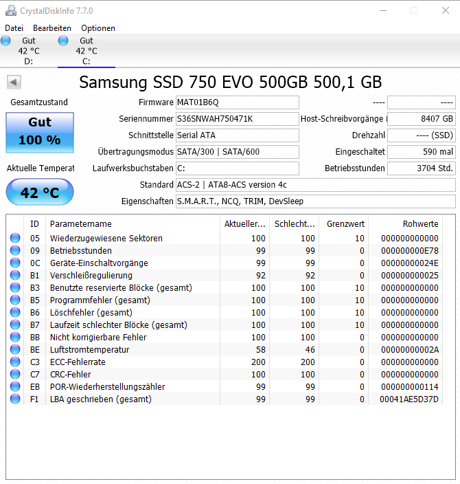Click the blue status orb for drive D:

[5, 41]
